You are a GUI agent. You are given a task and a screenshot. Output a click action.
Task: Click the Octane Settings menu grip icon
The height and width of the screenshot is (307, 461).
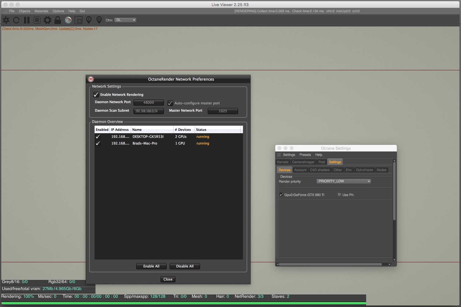pos(279,155)
